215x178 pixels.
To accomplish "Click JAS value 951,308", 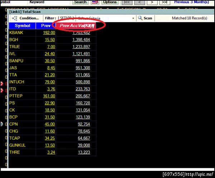I will click(x=83, y=68).
